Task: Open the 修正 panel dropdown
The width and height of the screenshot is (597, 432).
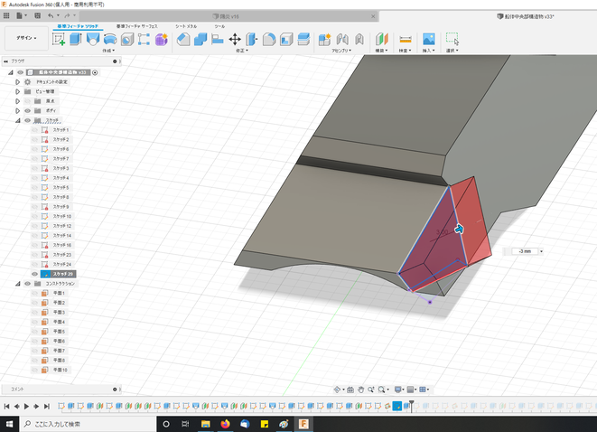Action: (x=241, y=51)
